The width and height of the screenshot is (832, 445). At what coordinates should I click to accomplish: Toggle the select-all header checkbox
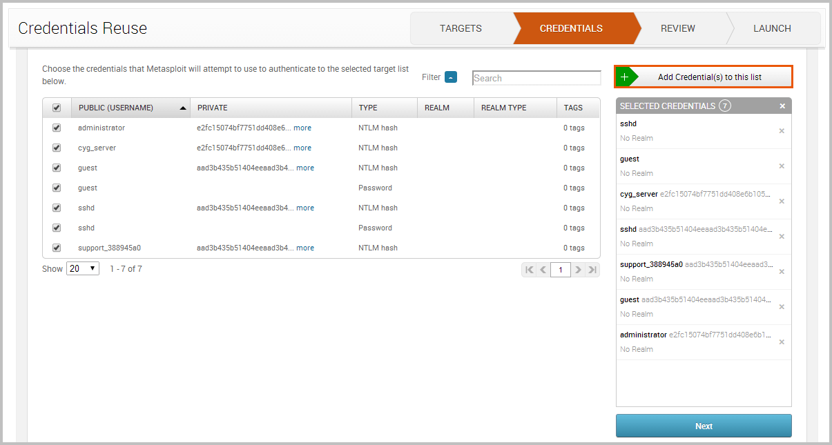tap(57, 108)
